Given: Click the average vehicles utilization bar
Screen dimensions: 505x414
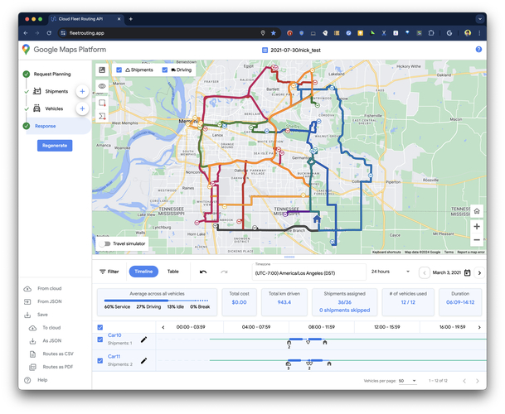Looking at the screenshot, I should (x=157, y=301).
